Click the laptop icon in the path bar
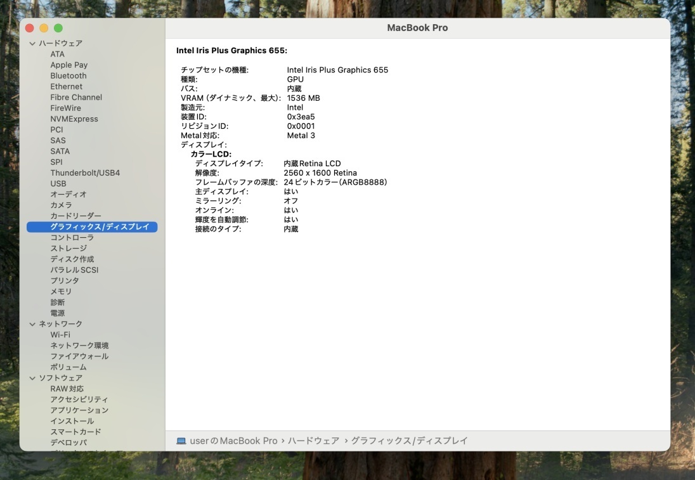This screenshot has width=695, height=480. click(181, 441)
